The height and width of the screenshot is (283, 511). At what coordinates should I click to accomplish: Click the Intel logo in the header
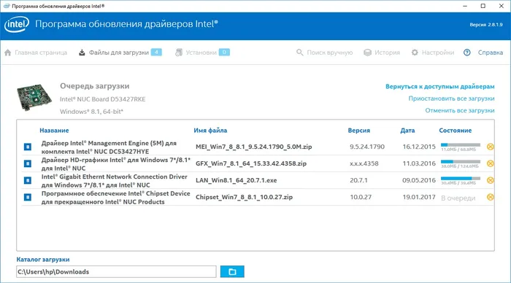click(x=17, y=25)
